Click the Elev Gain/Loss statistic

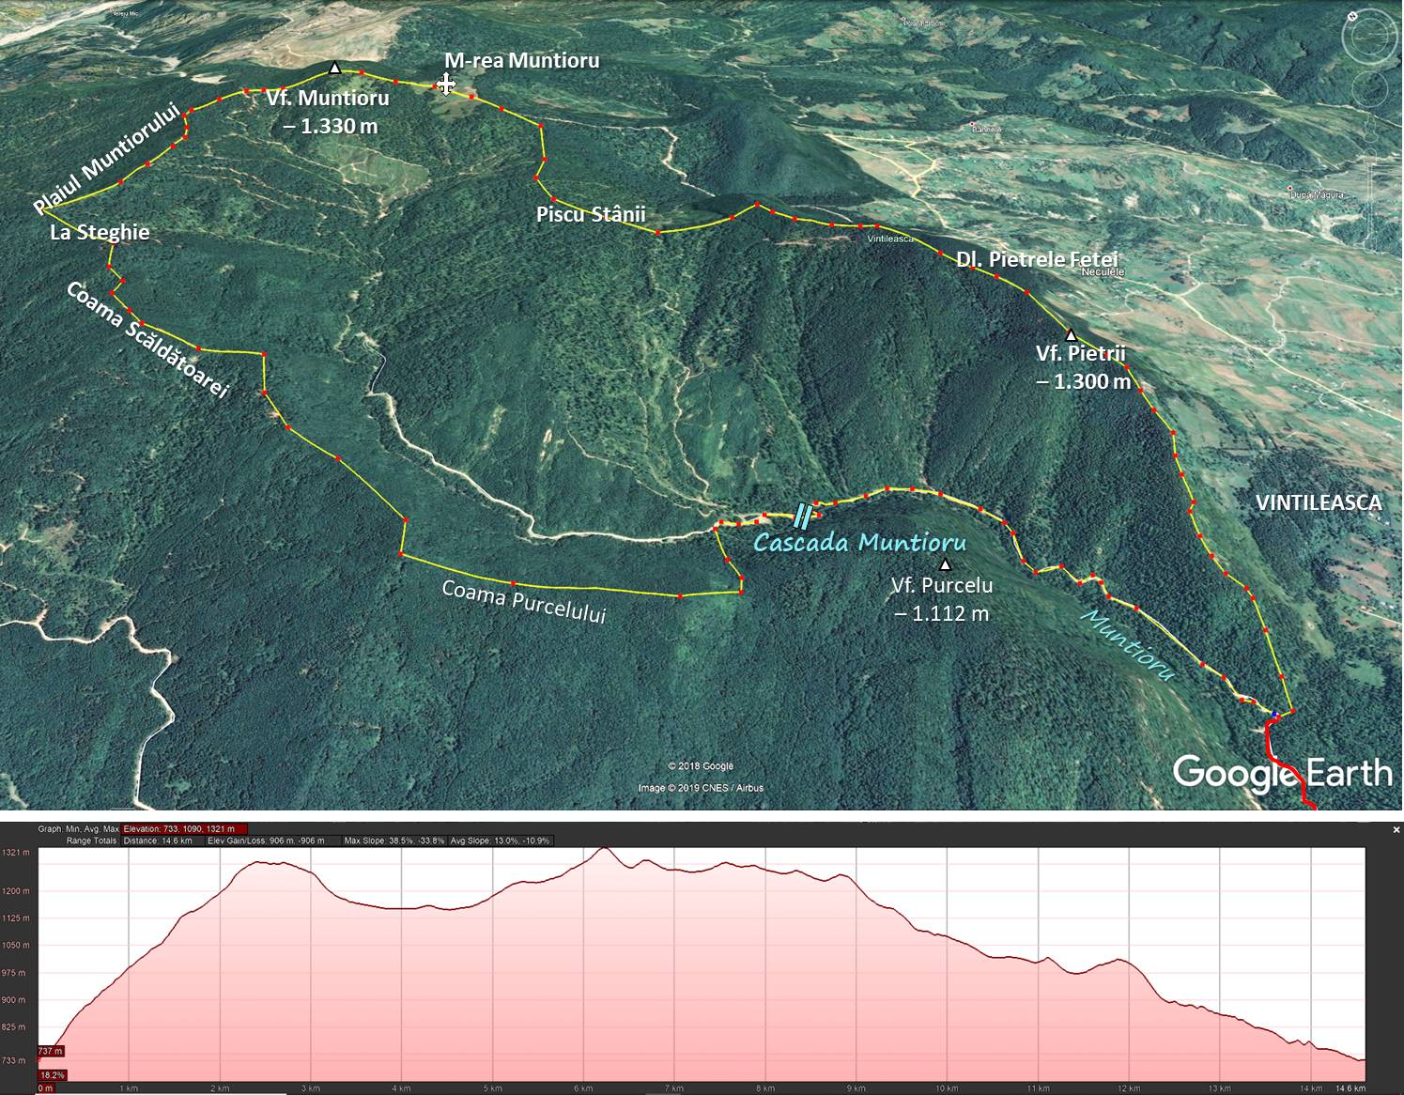(x=266, y=841)
